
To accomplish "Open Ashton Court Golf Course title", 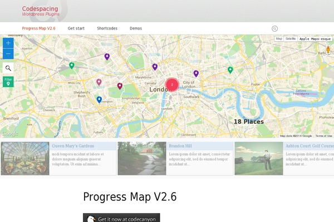I will tap(310, 146).
